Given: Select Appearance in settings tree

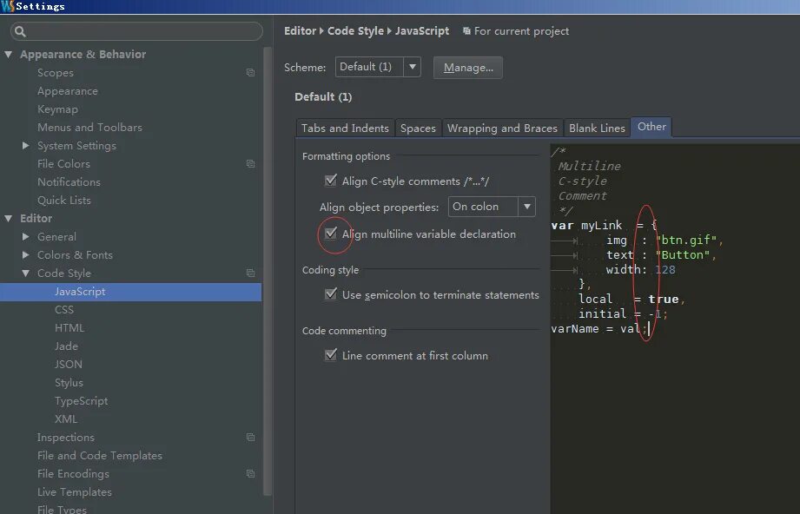Looking at the screenshot, I should click(x=68, y=91).
